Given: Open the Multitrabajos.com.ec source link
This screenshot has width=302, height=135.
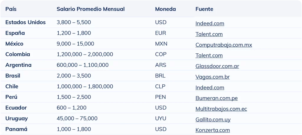Looking at the screenshot, I should pyautogui.click(x=221, y=109).
